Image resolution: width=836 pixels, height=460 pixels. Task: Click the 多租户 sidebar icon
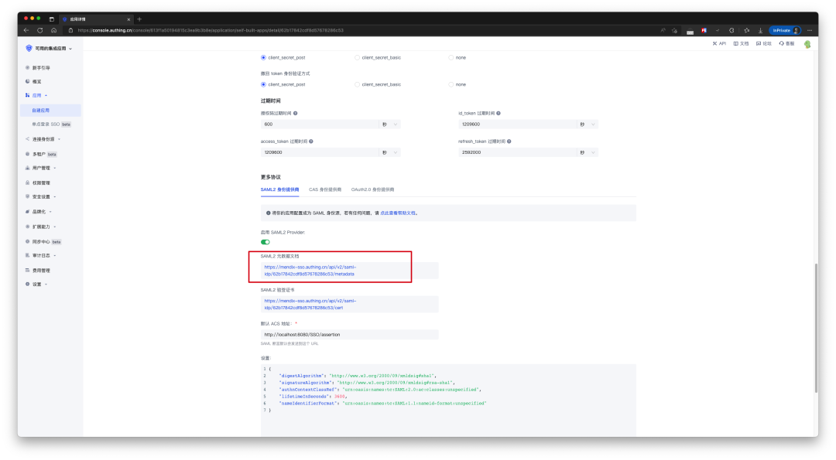(x=27, y=154)
